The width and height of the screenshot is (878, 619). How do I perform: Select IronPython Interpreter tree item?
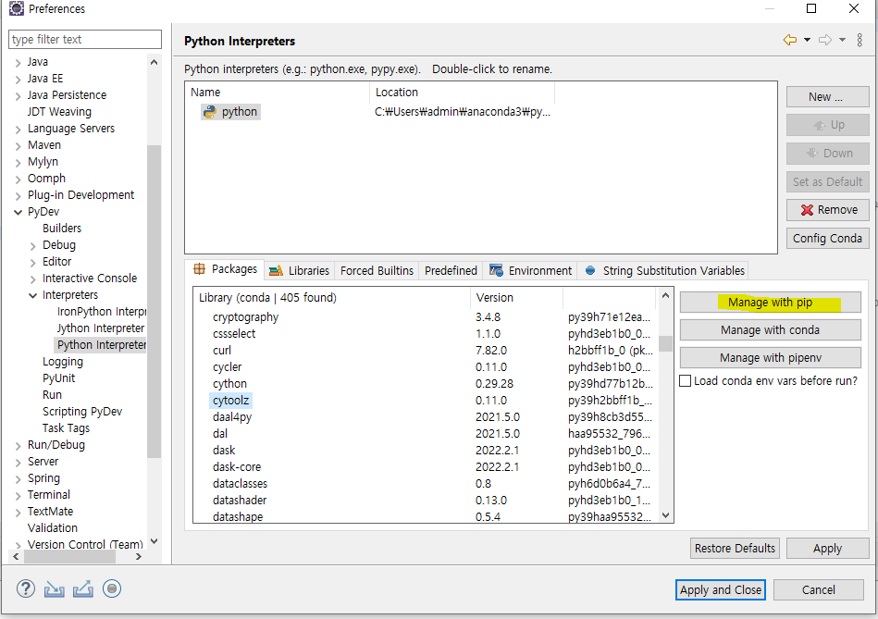tap(102, 312)
